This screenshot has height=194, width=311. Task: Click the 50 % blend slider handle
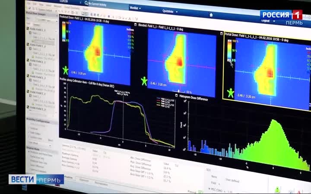pos(178,91)
